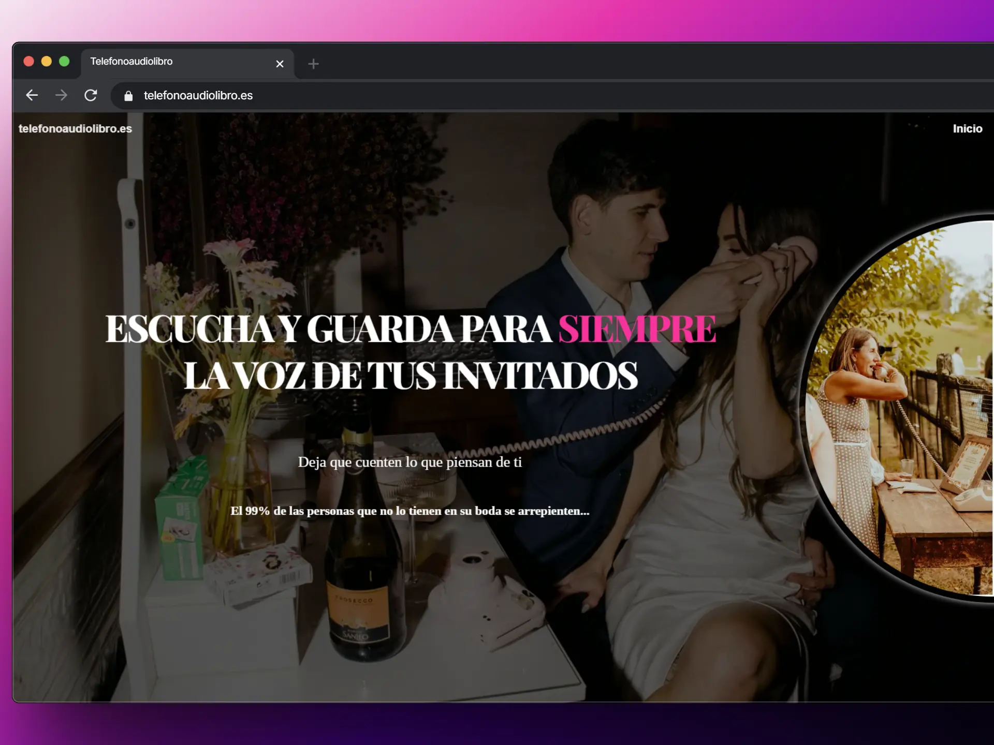
Task: Click the telefonoaudiolibro.es logo link
Action: (x=75, y=128)
